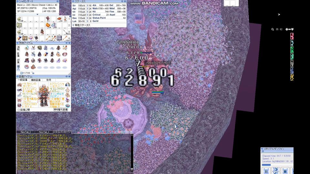
Task: Click the bright green skill icon on right edge
Action: pos(292,50)
